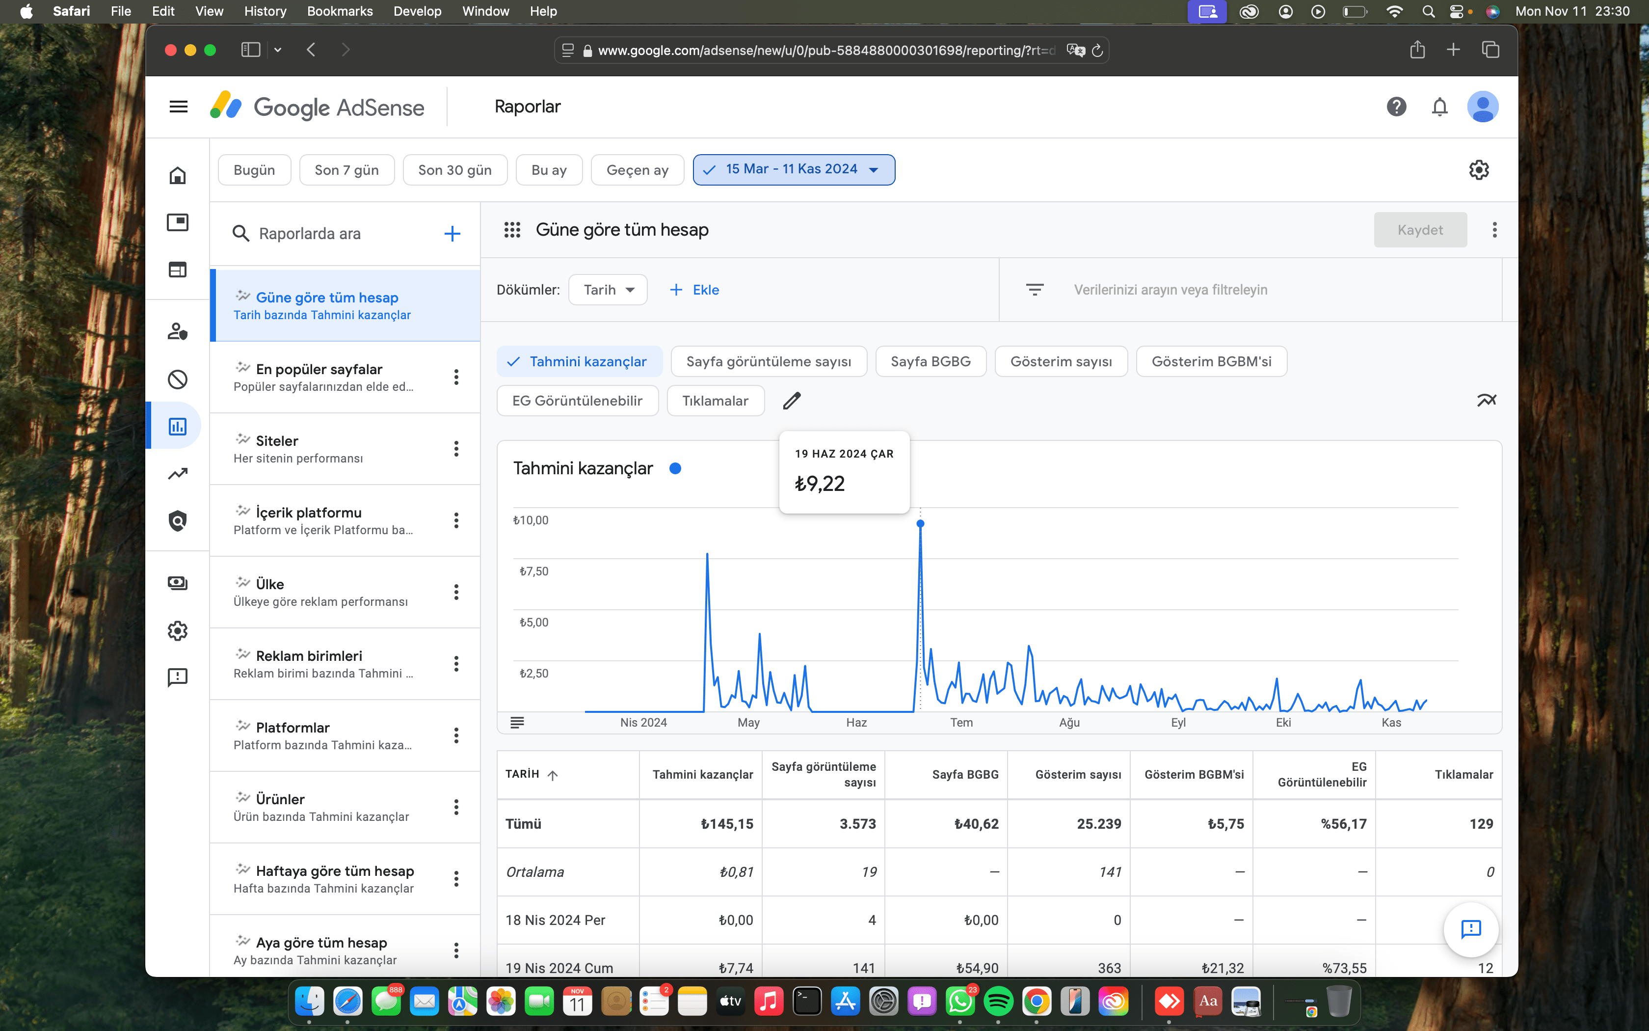Open the chart legend list icon

[x=517, y=722]
